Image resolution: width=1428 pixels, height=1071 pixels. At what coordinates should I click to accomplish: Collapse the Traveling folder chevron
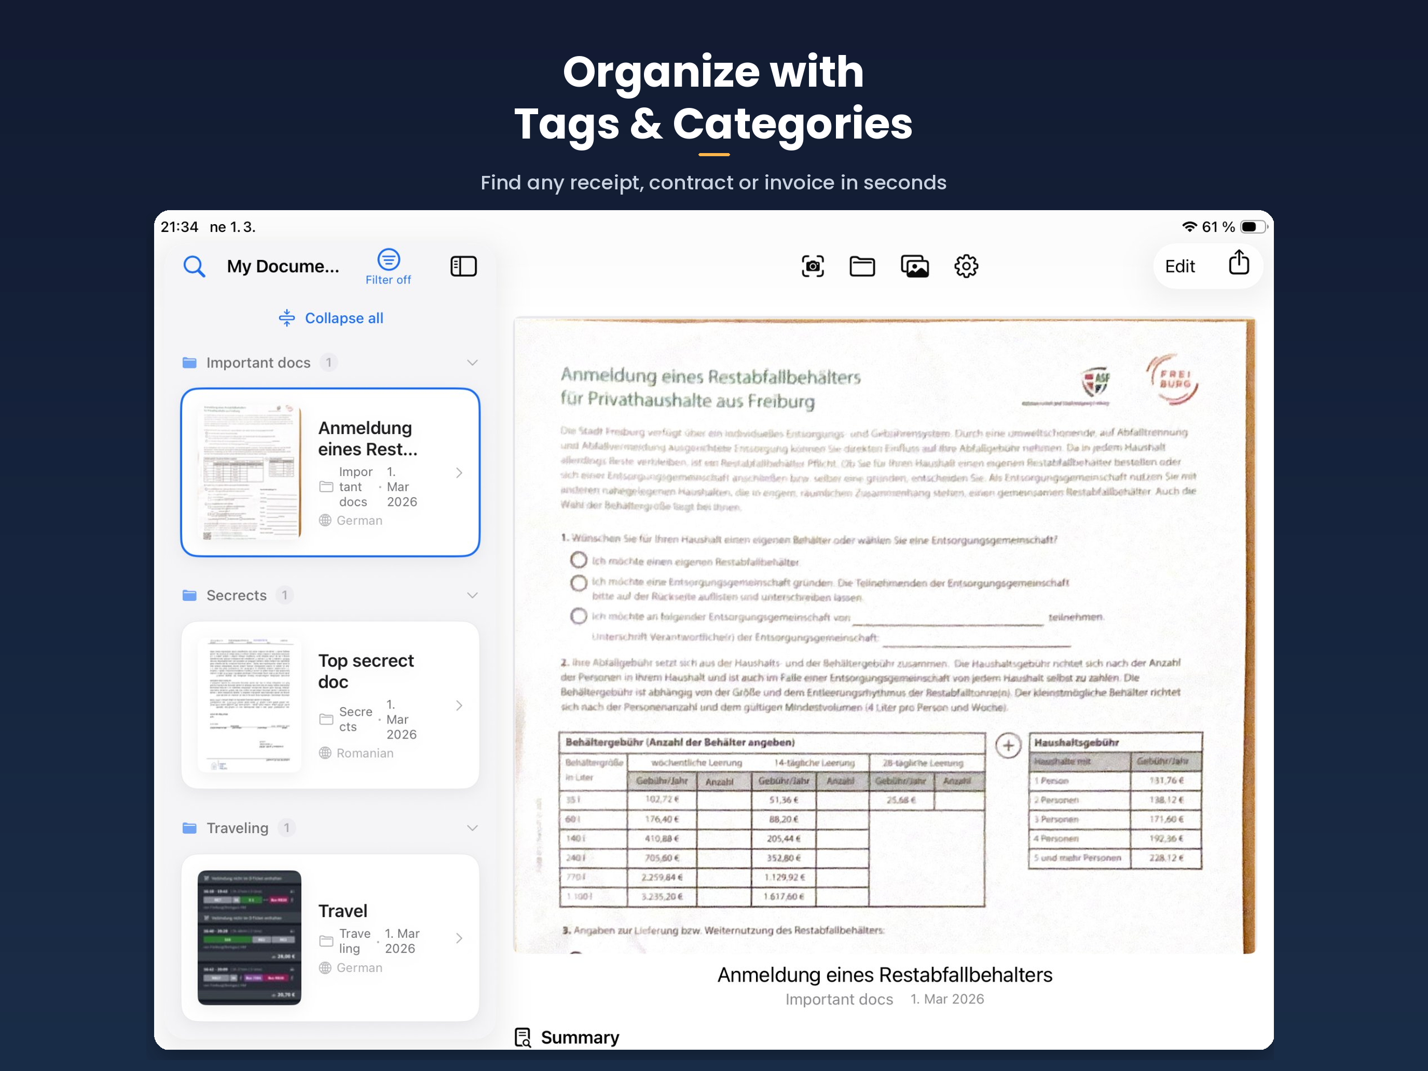[472, 828]
